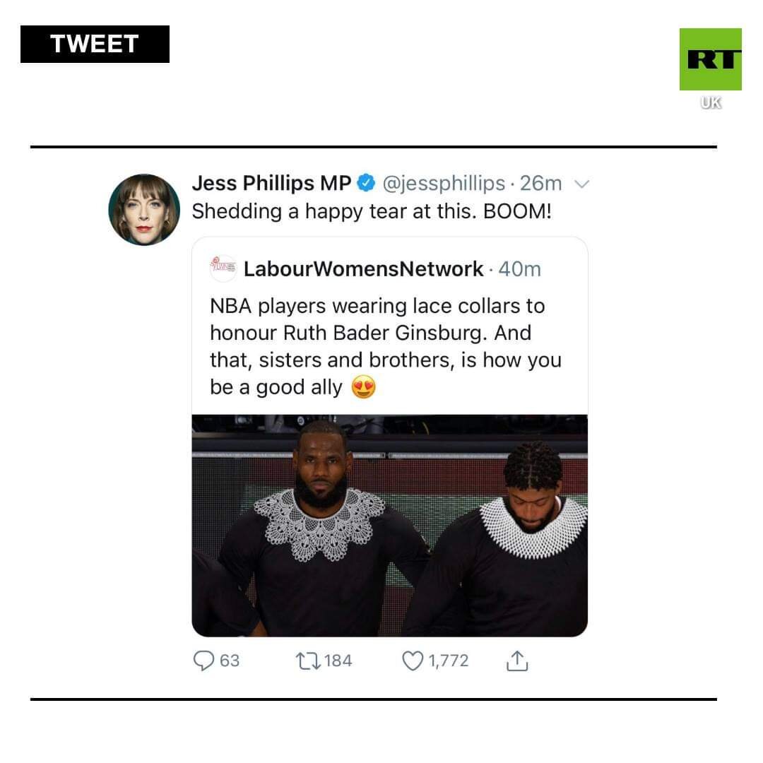The height and width of the screenshot is (763, 763).
Task: Click the 184 retweets count
Action: pyautogui.click(x=338, y=661)
